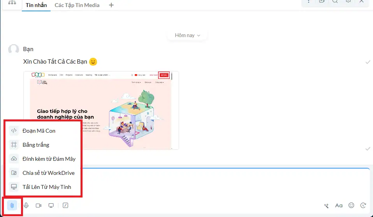Toggle Aa text formatting options

pyautogui.click(x=339, y=205)
